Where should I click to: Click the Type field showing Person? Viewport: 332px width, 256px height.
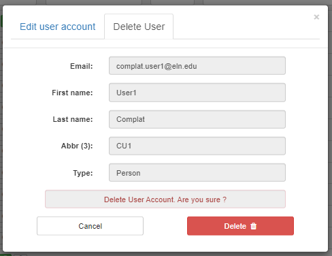[197, 173]
